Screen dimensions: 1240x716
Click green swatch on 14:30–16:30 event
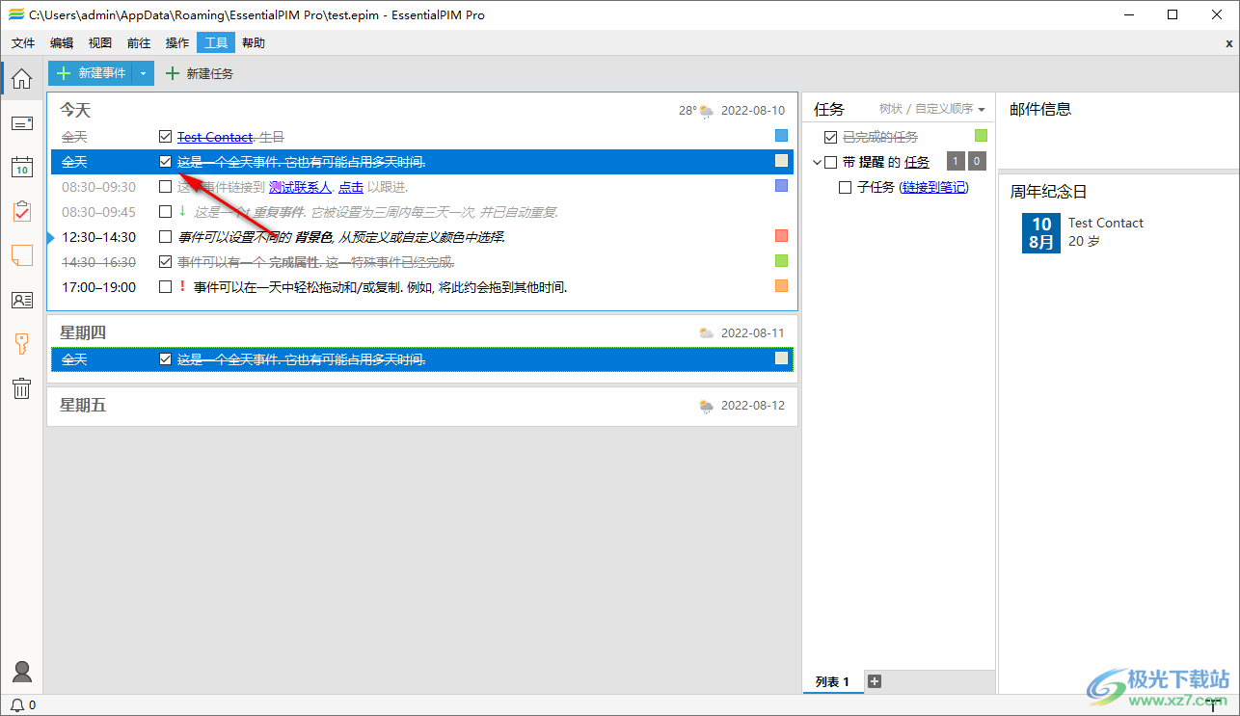(x=782, y=261)
